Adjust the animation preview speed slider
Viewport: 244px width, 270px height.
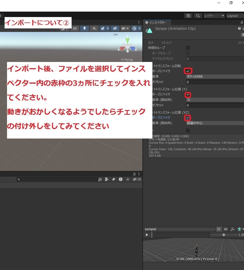[224, 235]
